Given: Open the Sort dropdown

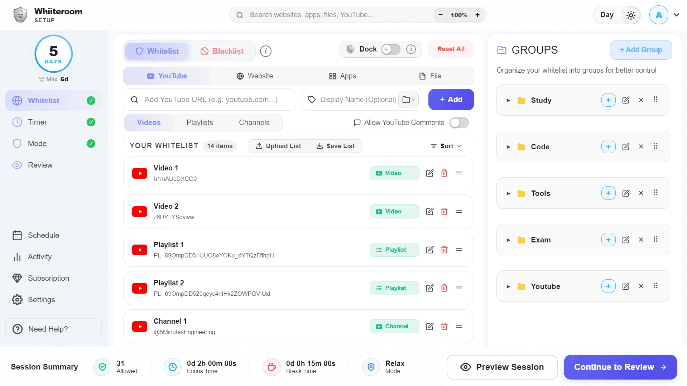Looking at the screenshot, I should [446, 146].
